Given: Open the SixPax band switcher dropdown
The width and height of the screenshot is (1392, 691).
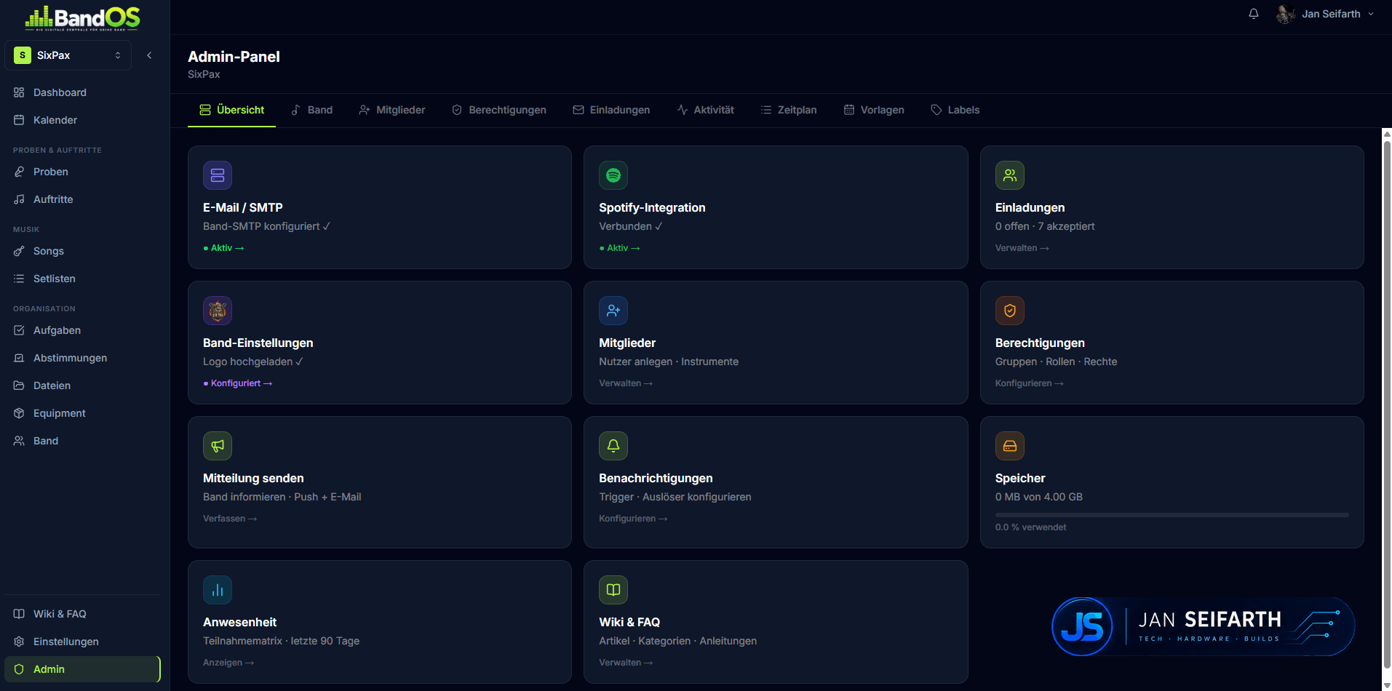Looking at the screenshot, I should coord(68,55).
